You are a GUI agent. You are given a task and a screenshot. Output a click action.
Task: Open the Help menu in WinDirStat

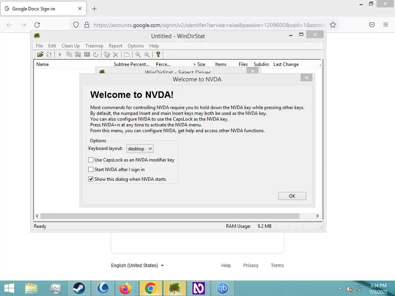point(154,46)
